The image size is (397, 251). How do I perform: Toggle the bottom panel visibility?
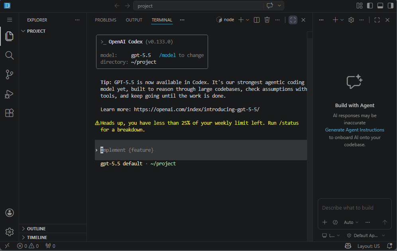point(380,6)
